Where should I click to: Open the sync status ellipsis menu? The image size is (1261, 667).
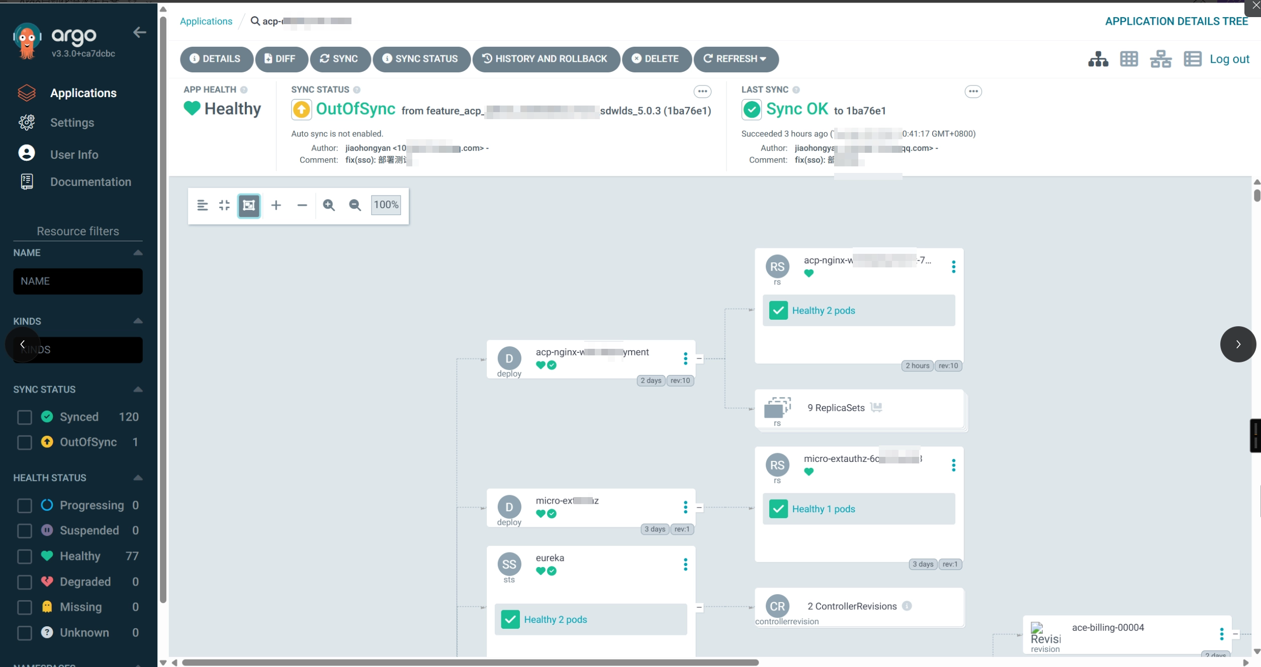(x=702, y=91)
